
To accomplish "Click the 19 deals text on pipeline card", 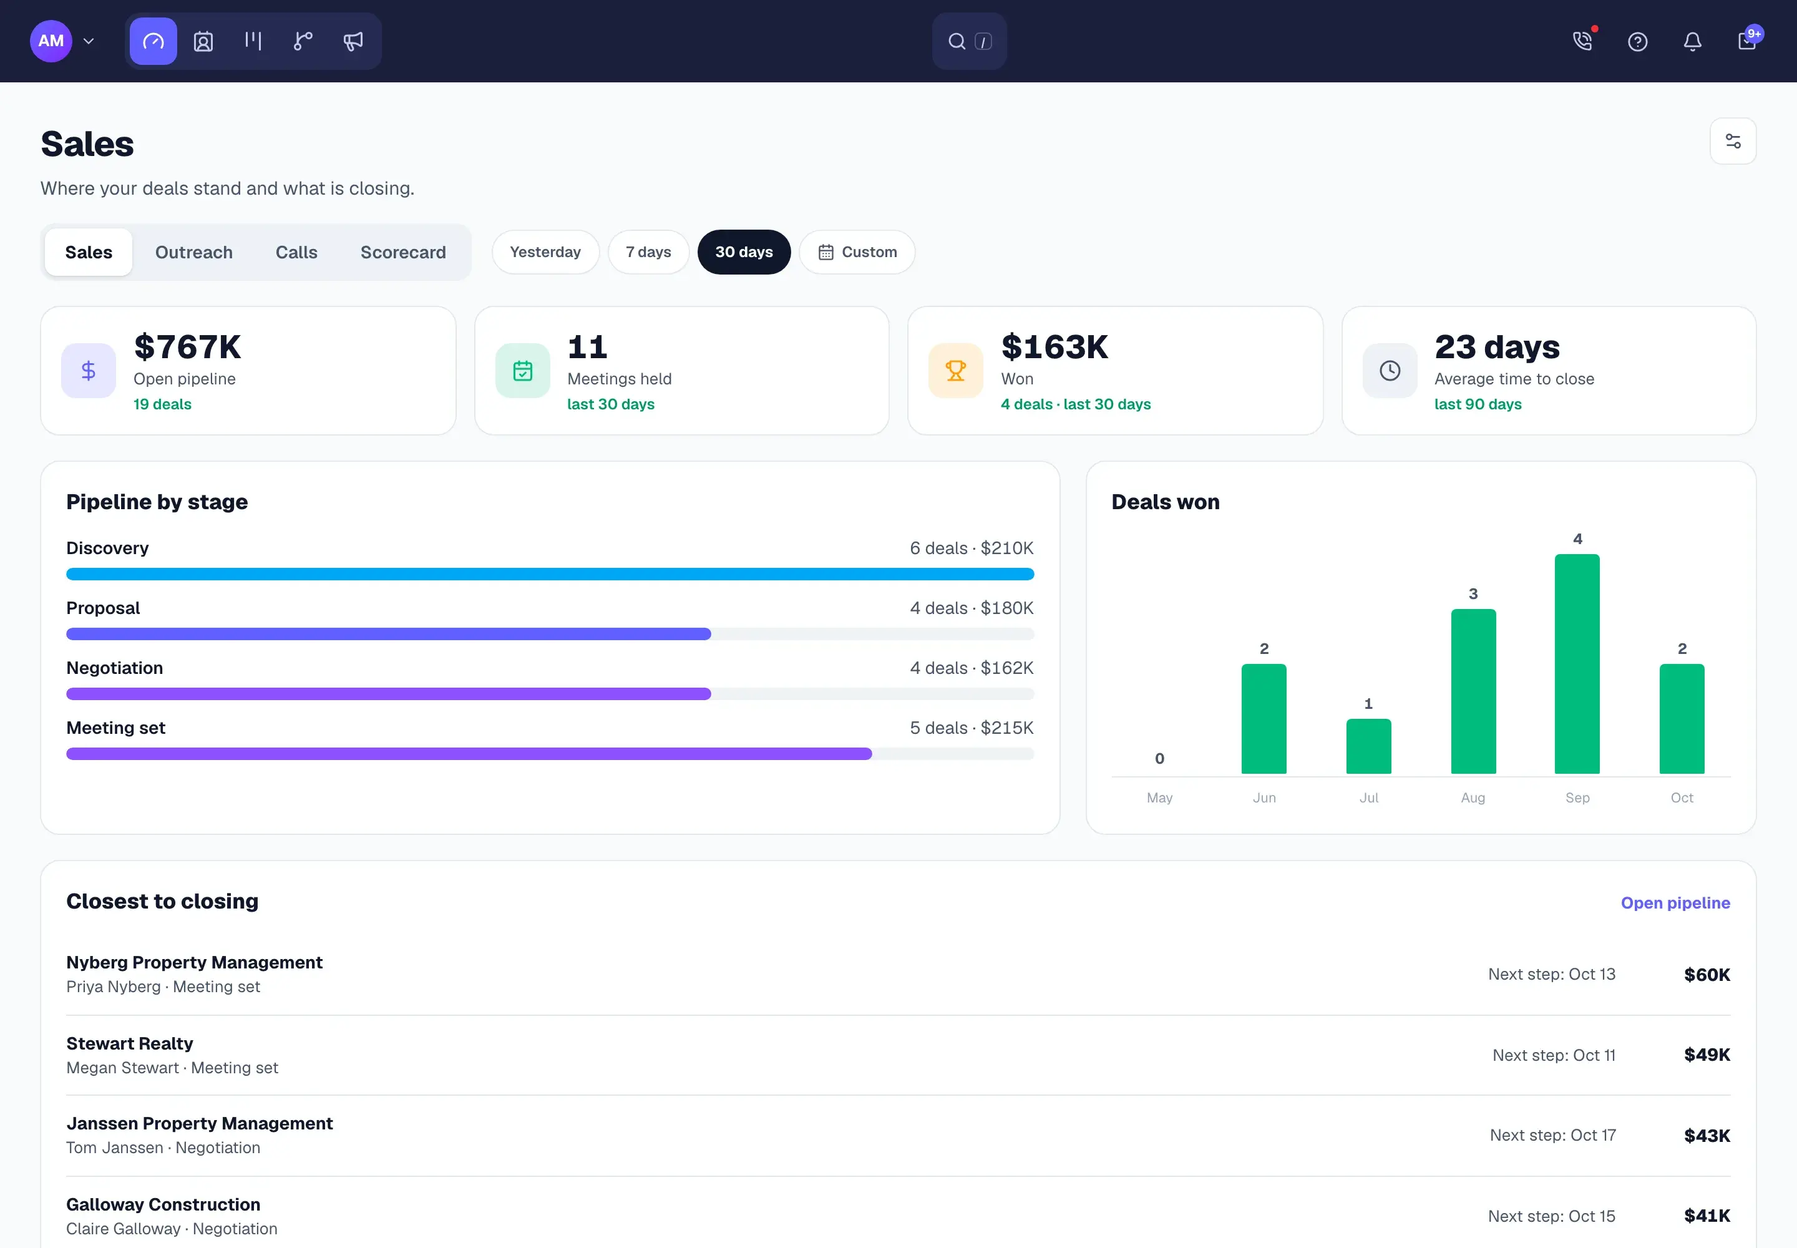I will pos(163,404).
